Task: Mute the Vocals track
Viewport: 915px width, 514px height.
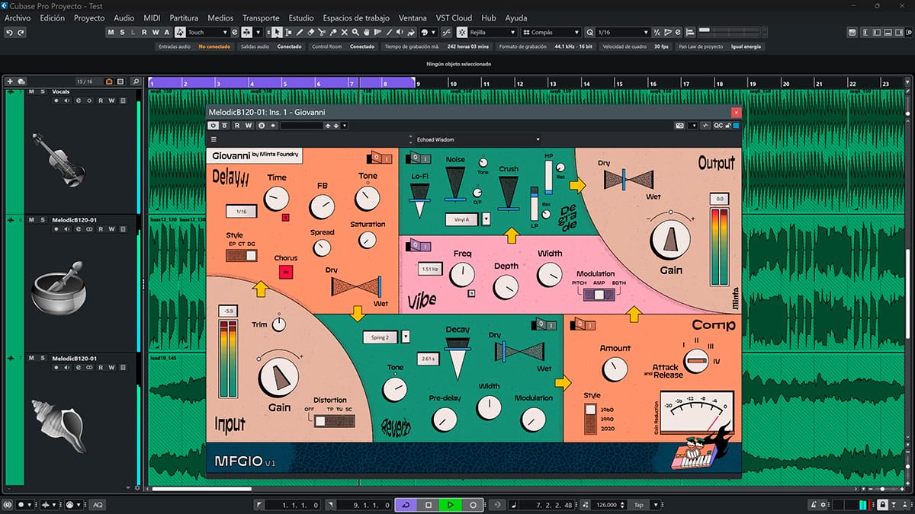Action: coord(31,91)
